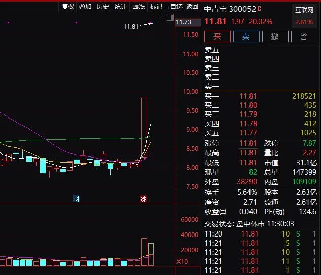Click the red C badge beside stock code

coord(260,9)
